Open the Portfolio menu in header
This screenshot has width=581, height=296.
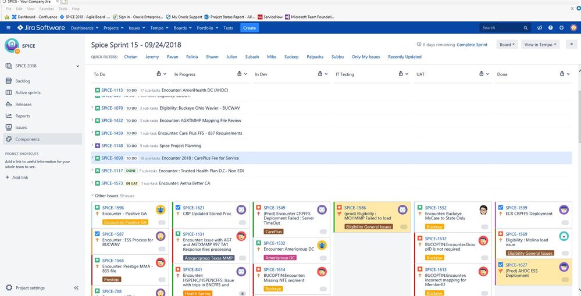(x=208, y=28)
